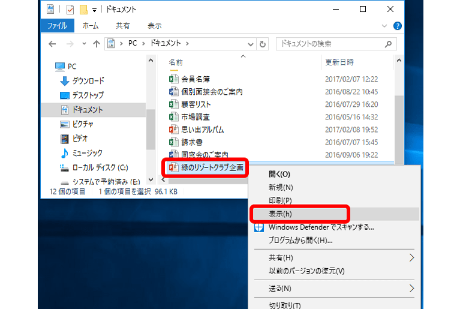463x309 pixels.
Task: Choose 印刷(P) from the context menu
Action: click(280, 200)
